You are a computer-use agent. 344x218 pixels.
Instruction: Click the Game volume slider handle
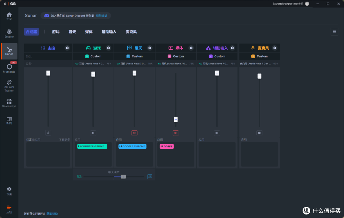coord(93,74)
